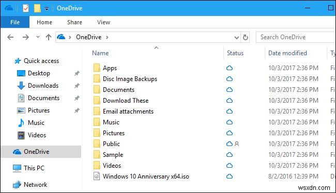The image size is (336, 193).
Task: Click the pin icon next to sidebar Pictures
Action: 77,110
